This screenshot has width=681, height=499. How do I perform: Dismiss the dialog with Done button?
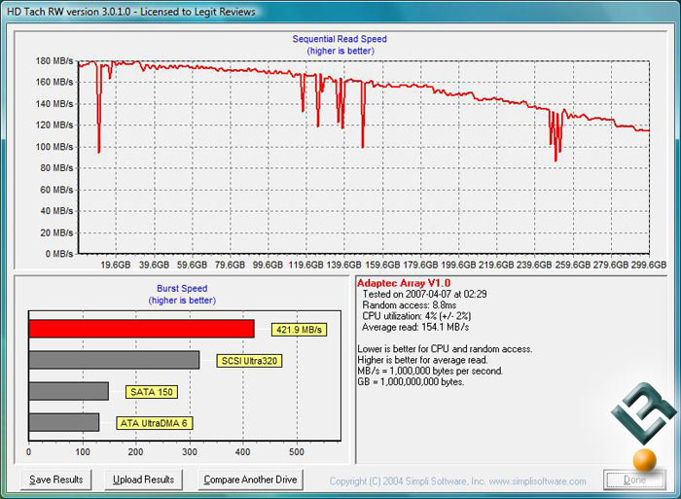[x=634, y=480]
